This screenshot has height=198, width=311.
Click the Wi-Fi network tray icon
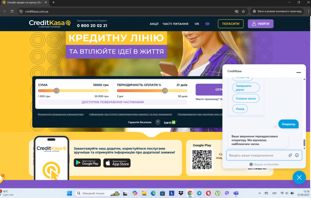[282, 193]
